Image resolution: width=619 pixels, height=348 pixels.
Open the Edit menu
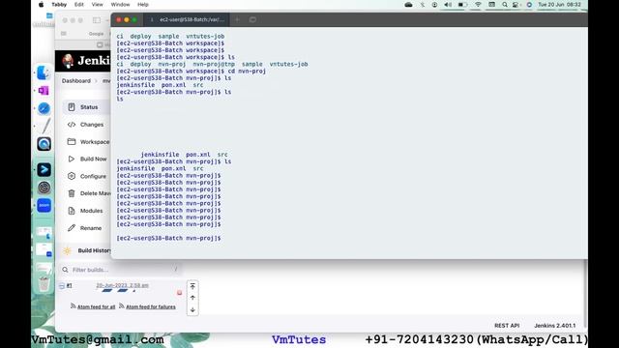tap(79, 5)
